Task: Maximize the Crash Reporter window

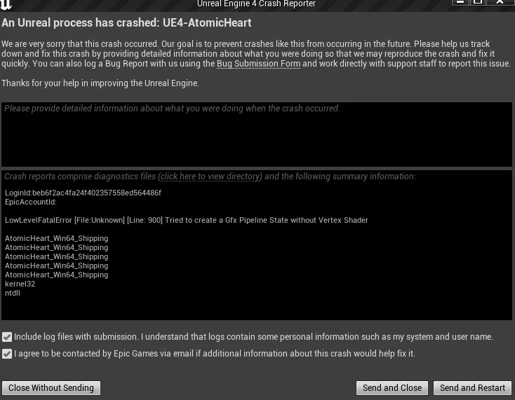Action: (478, 2)
